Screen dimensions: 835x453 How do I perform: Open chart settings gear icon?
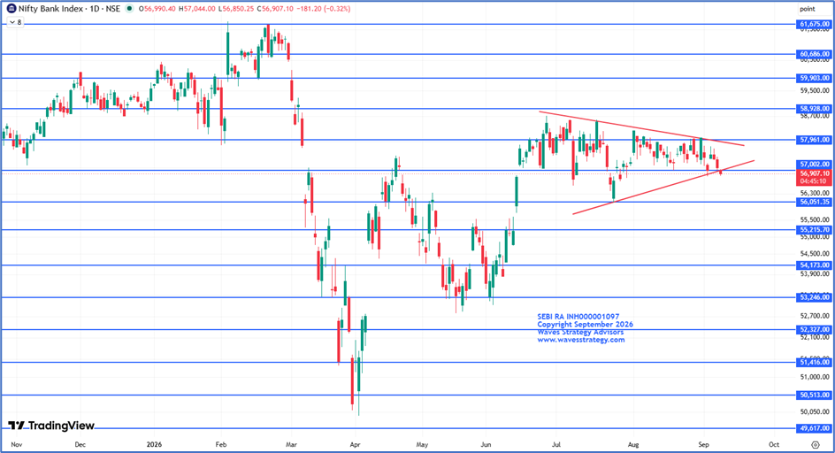tap(816, 444)
